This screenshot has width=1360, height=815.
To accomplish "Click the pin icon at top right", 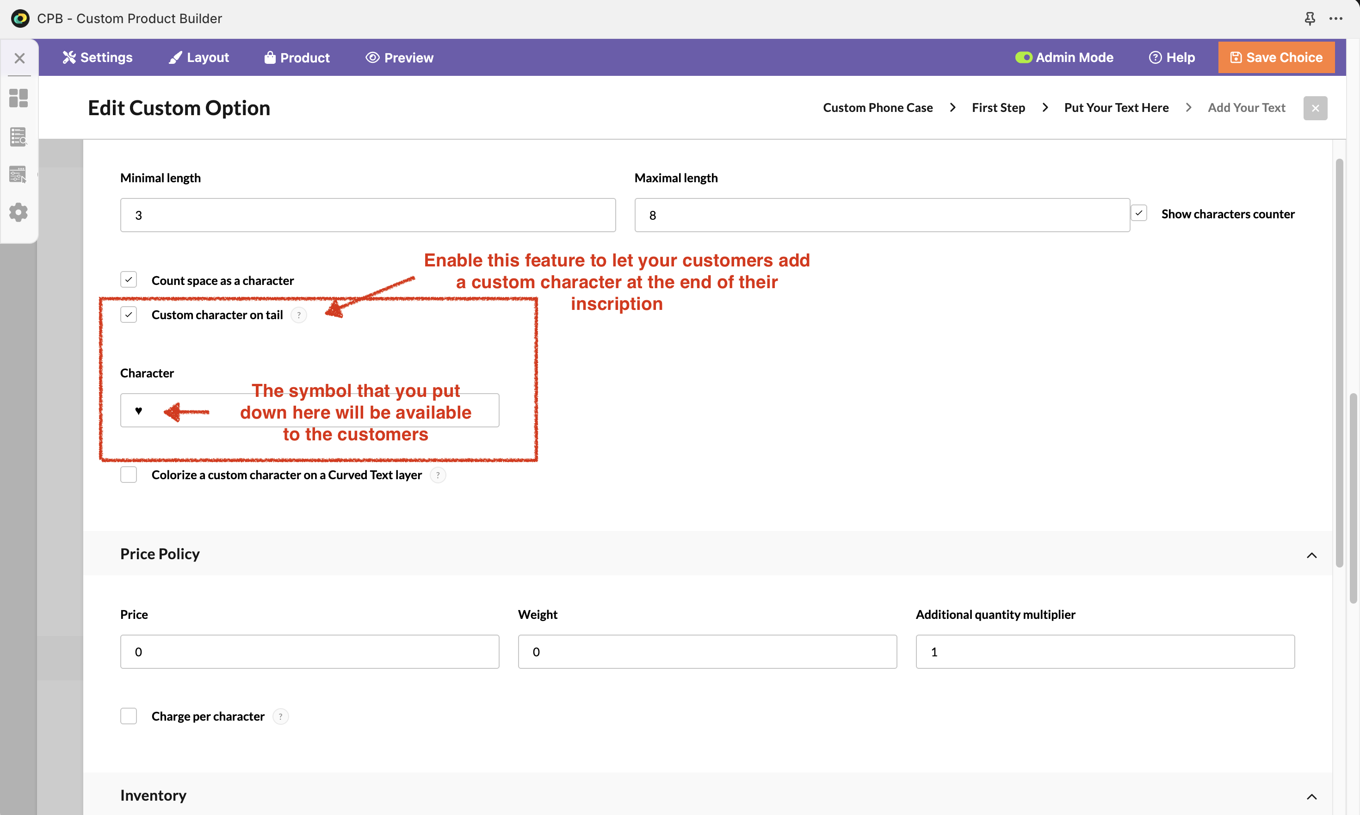I will click(x=1310, y=19).
